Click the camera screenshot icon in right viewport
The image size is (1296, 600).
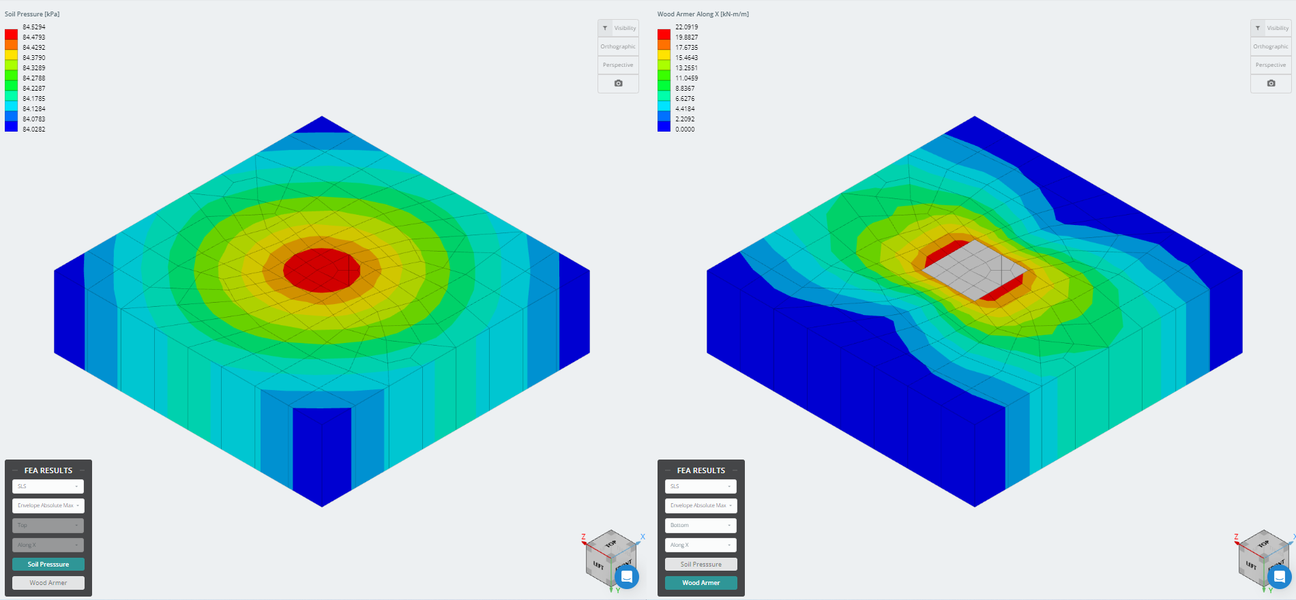click(1271, 83)
